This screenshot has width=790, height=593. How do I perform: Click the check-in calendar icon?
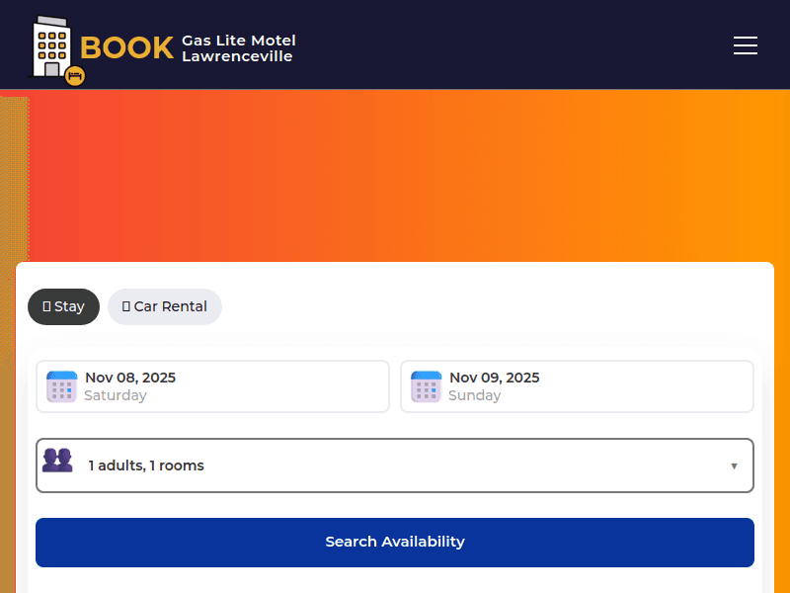61,386
